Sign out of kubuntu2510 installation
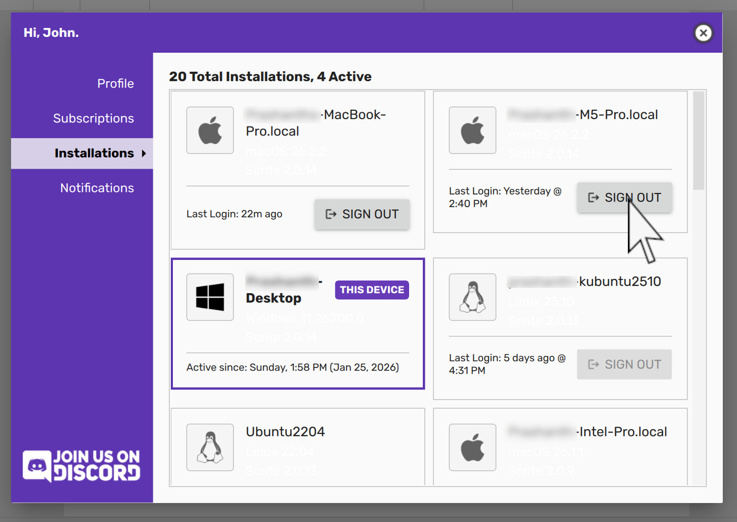The width and height of the screenshot is (737, 522). [x=624, y=364]
